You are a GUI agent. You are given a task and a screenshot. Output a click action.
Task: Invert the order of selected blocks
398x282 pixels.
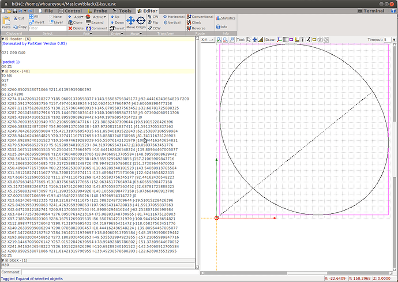tap(117, 28)
